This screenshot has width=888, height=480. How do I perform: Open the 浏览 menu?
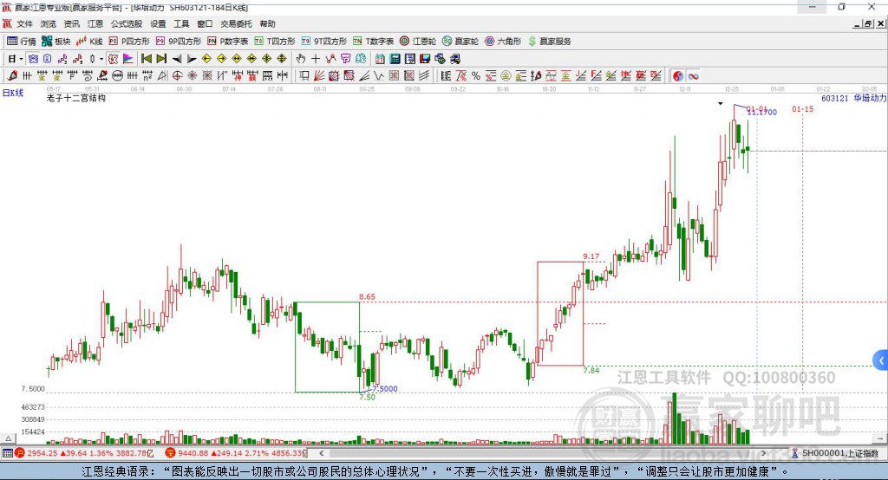coord(49,23)
